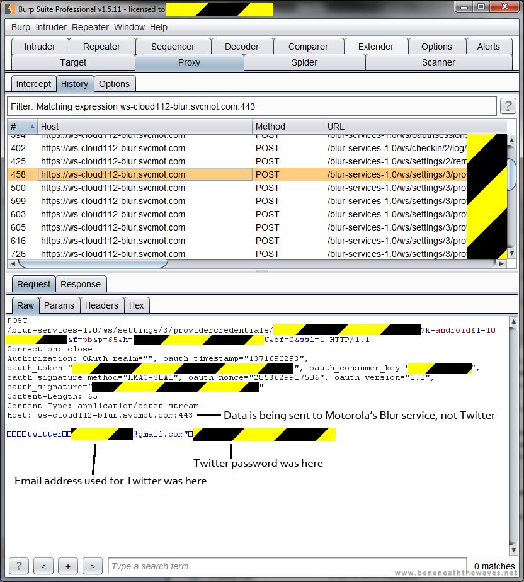Select history row number 603

point(237,214)
